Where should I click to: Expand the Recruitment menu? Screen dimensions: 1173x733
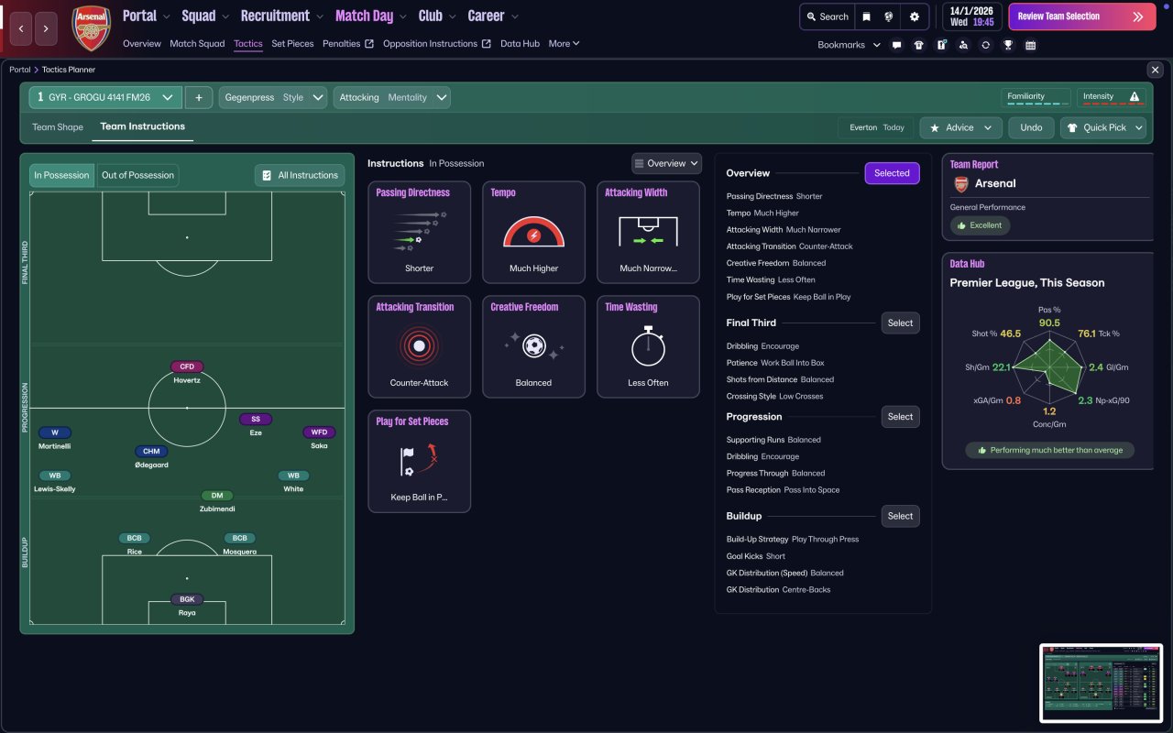coord(282,16)
